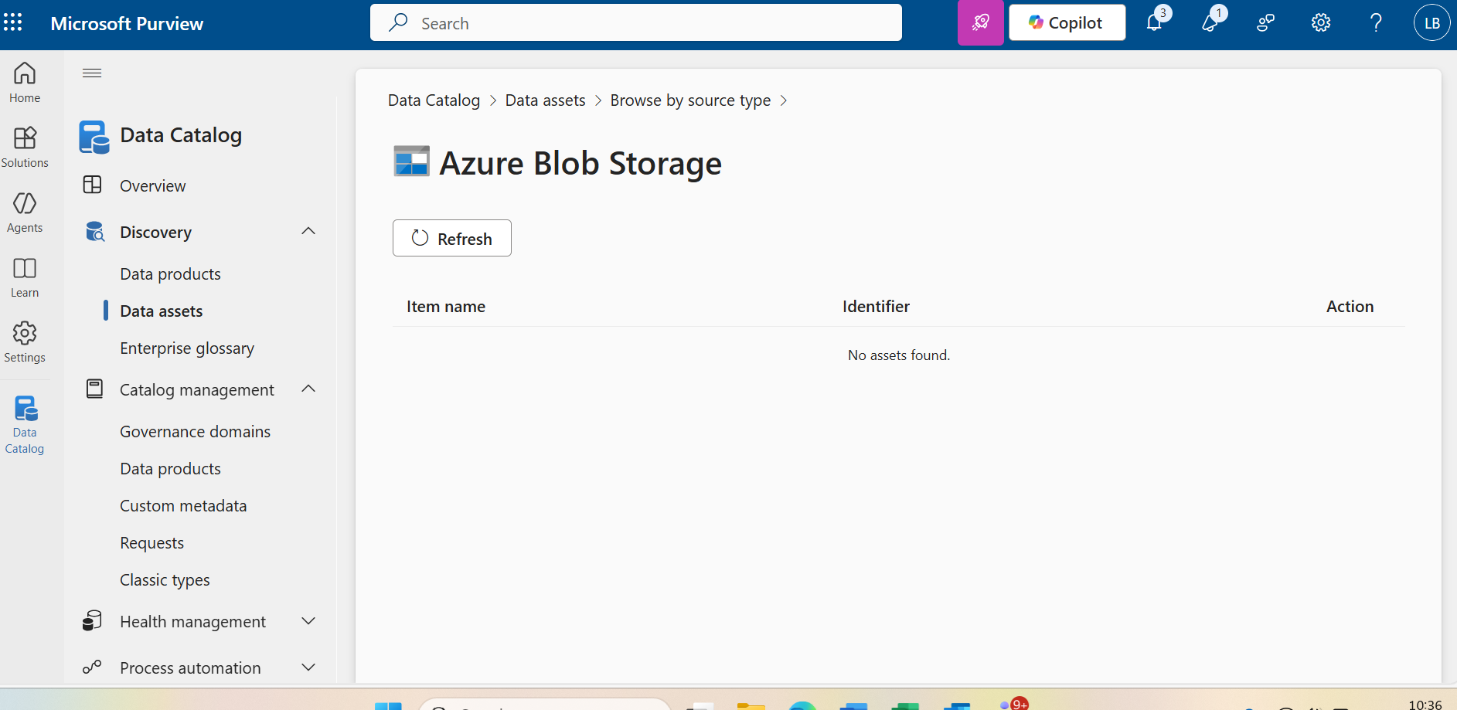Open the Learn section
Screen dimensions: 1457x710
pyautogui.click(x=24, y=277)
